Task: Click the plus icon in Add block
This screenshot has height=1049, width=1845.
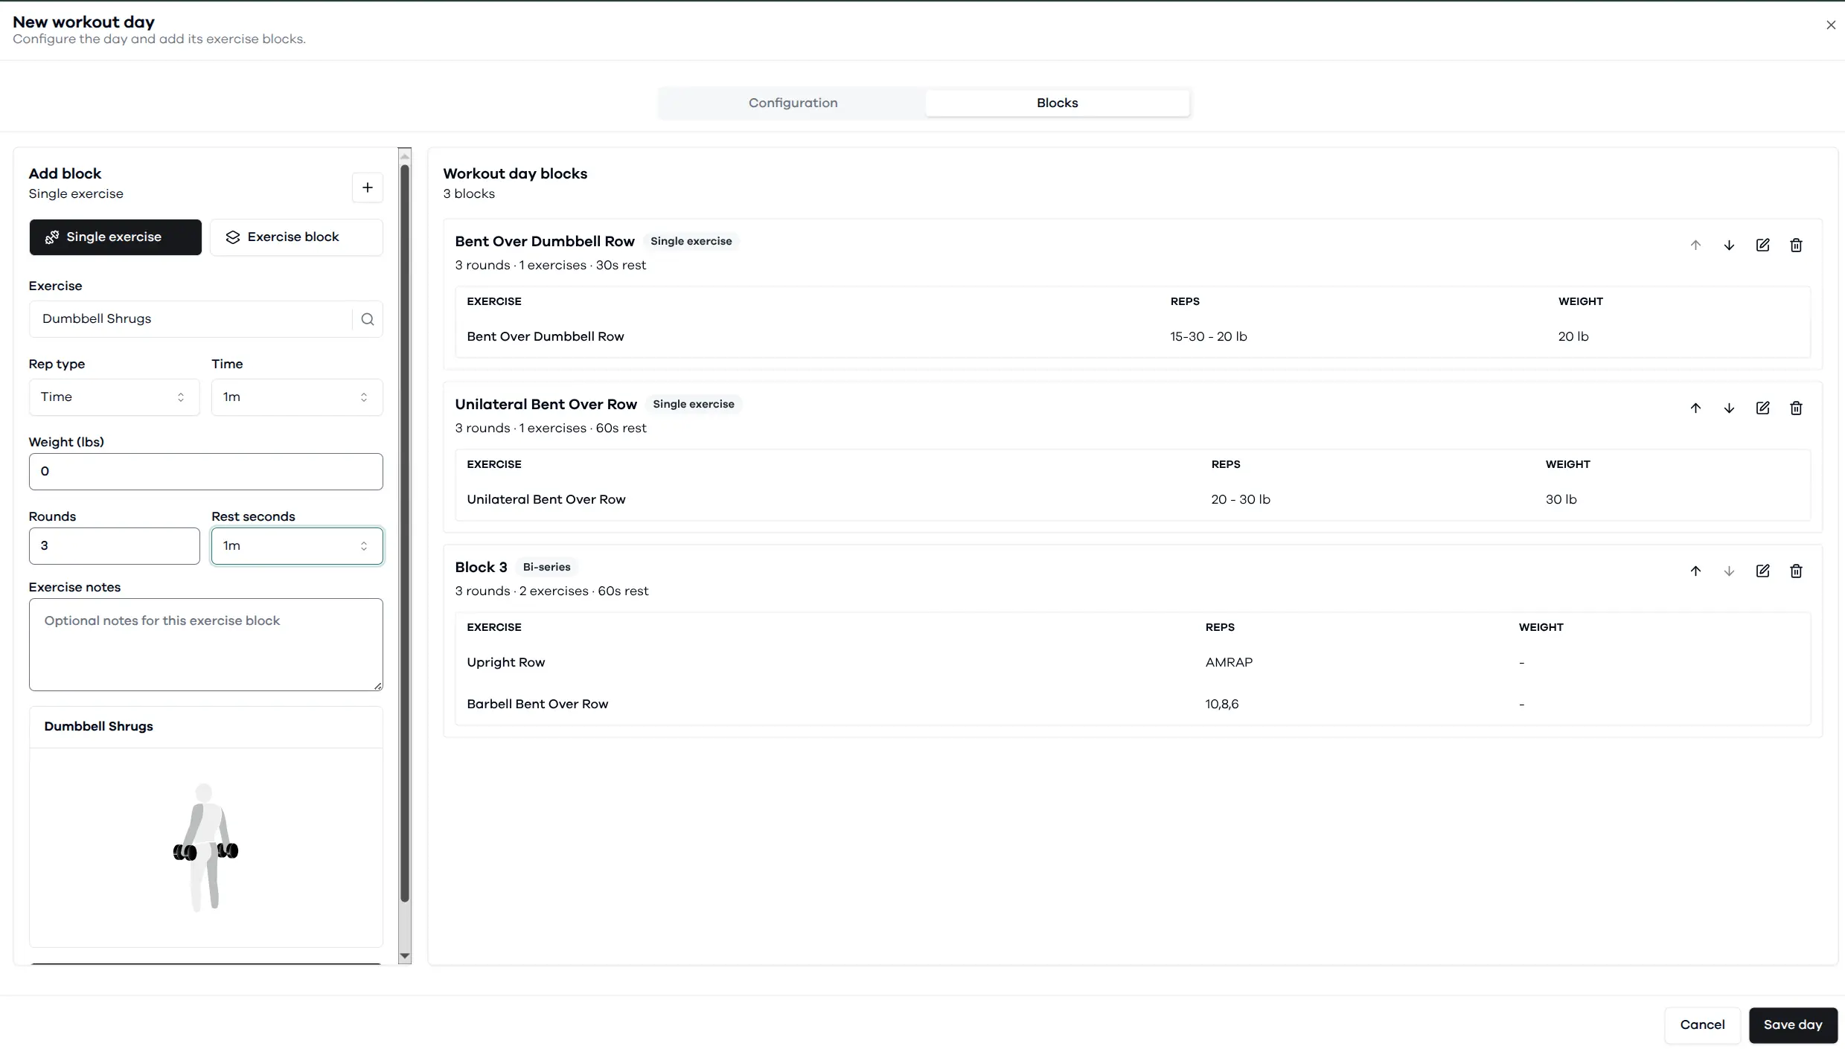Action: point(367,187)
